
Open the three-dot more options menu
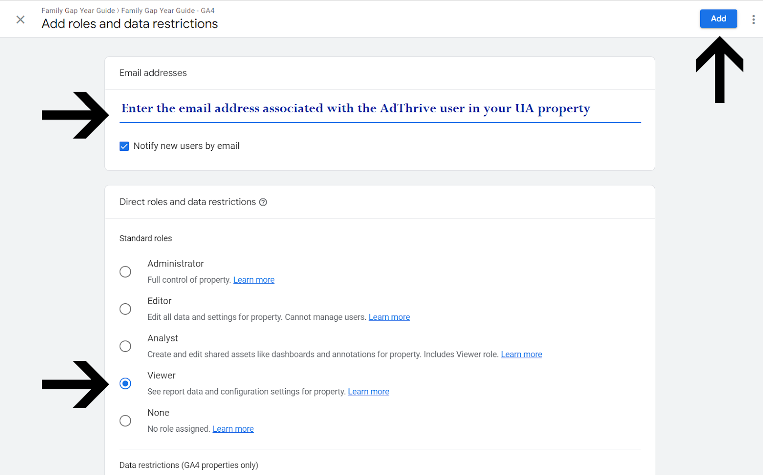(753, 20)
